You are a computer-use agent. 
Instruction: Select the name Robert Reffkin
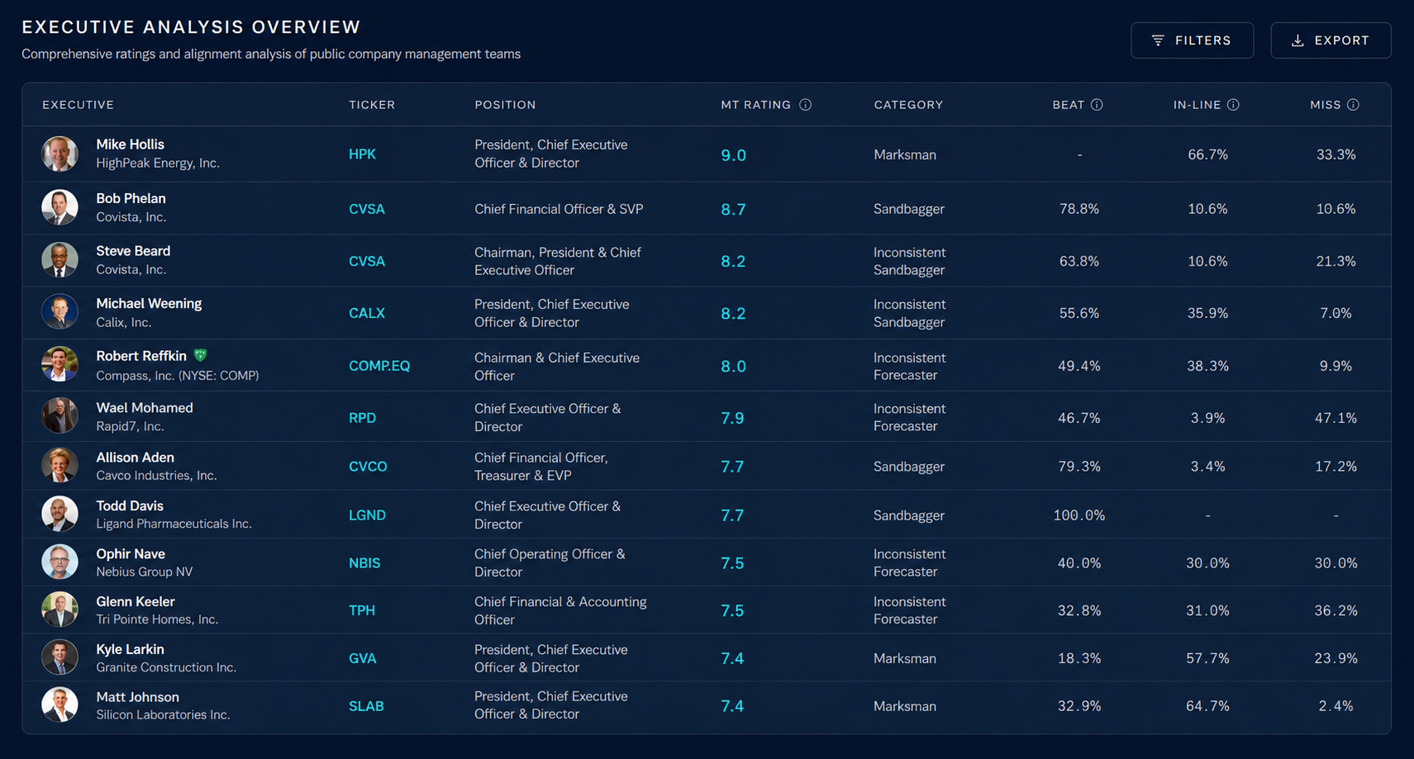tap(141, 356)
